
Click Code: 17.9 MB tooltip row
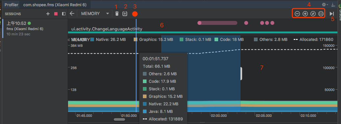coord(159,81)
